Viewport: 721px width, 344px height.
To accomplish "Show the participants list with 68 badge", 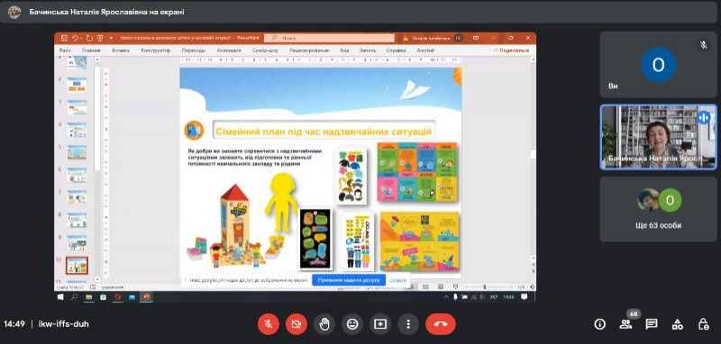I will pos(625,324).
